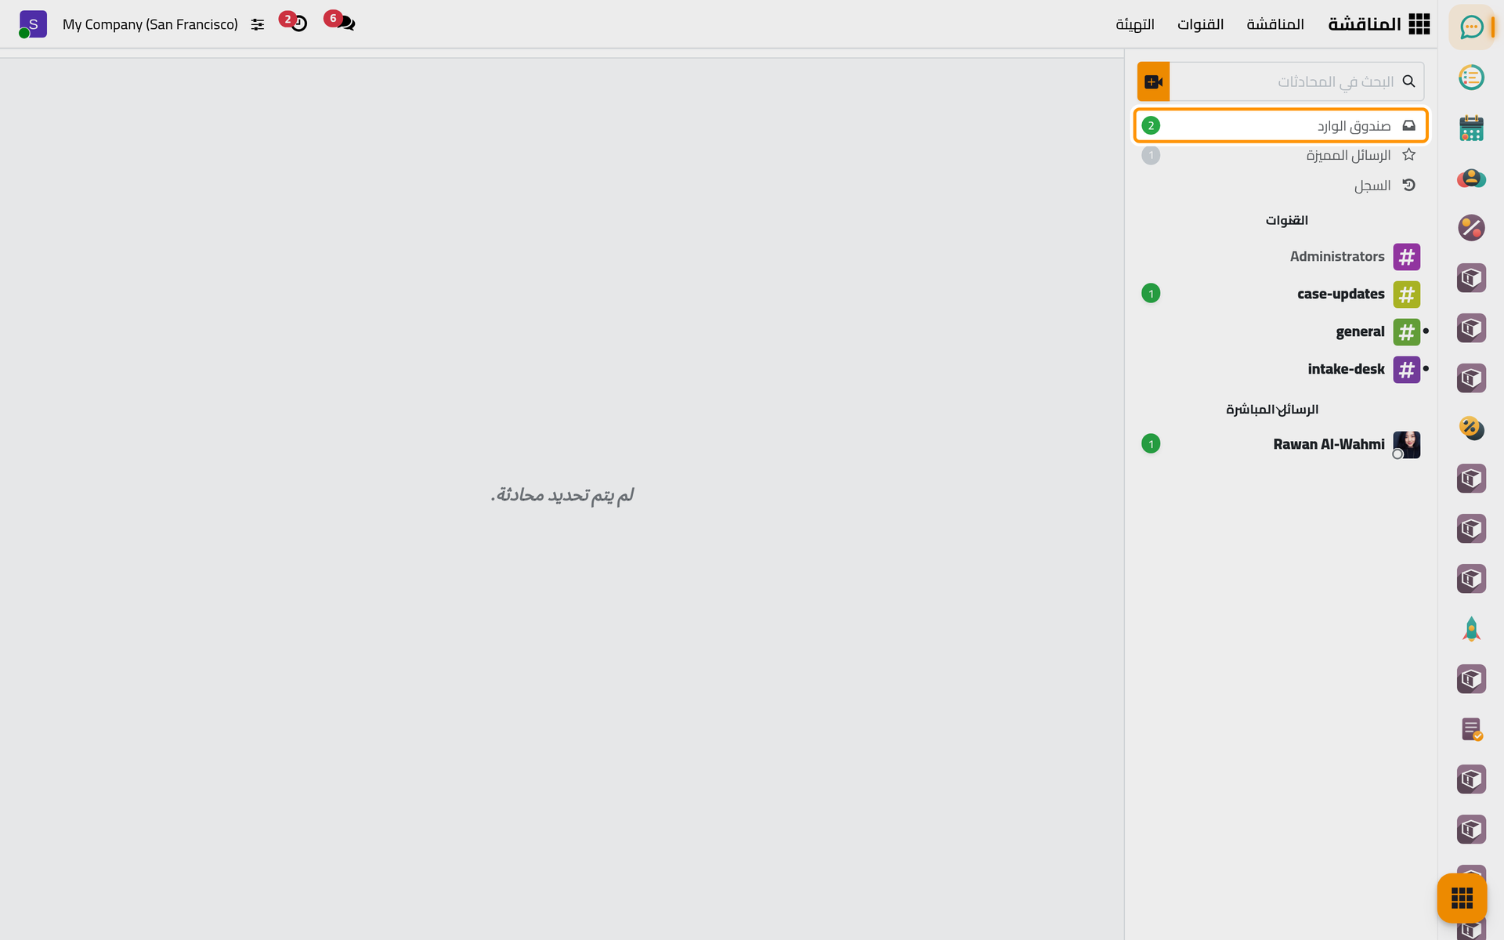Open the intake-desk channel
Screen dimensions: 1504x940
(1281, 370)
